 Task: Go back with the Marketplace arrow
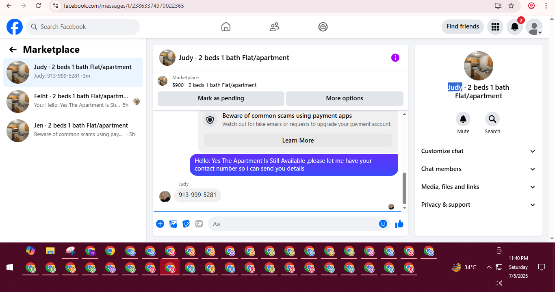[x=13, y=50]
